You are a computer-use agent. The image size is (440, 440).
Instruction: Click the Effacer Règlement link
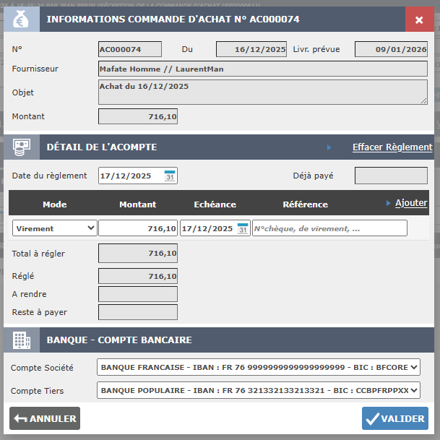tap(392, 147)
